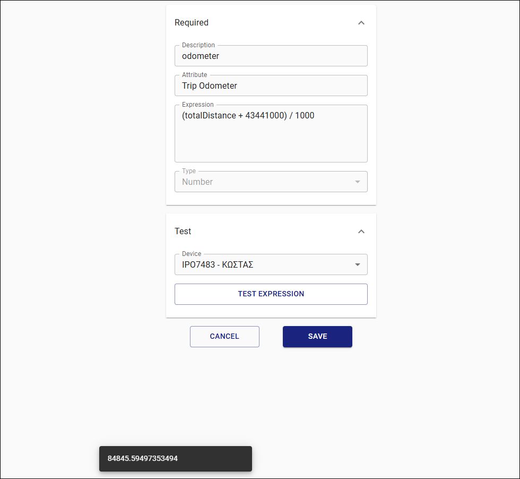Viewport: 520px width, 479px height.
Task: Click the Type field label
Action: point(189,171)
